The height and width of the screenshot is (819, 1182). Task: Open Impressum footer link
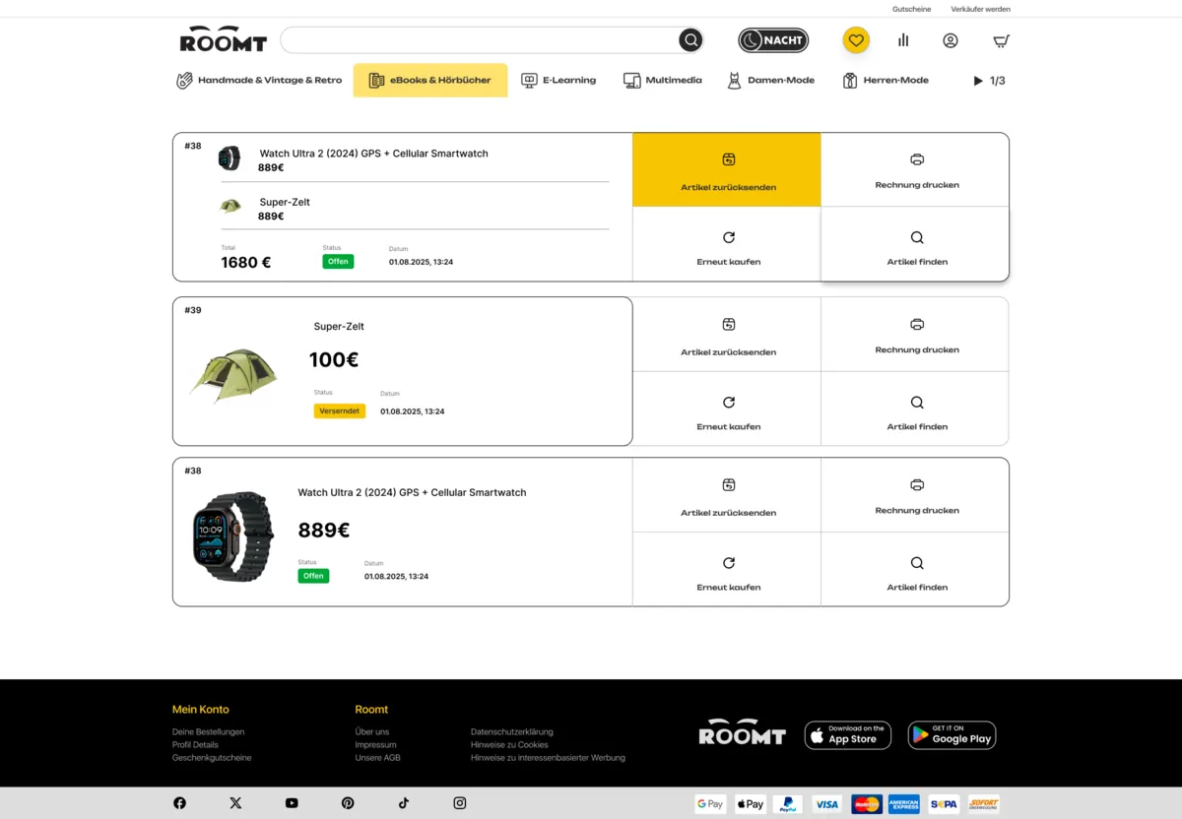click(375, 744)
